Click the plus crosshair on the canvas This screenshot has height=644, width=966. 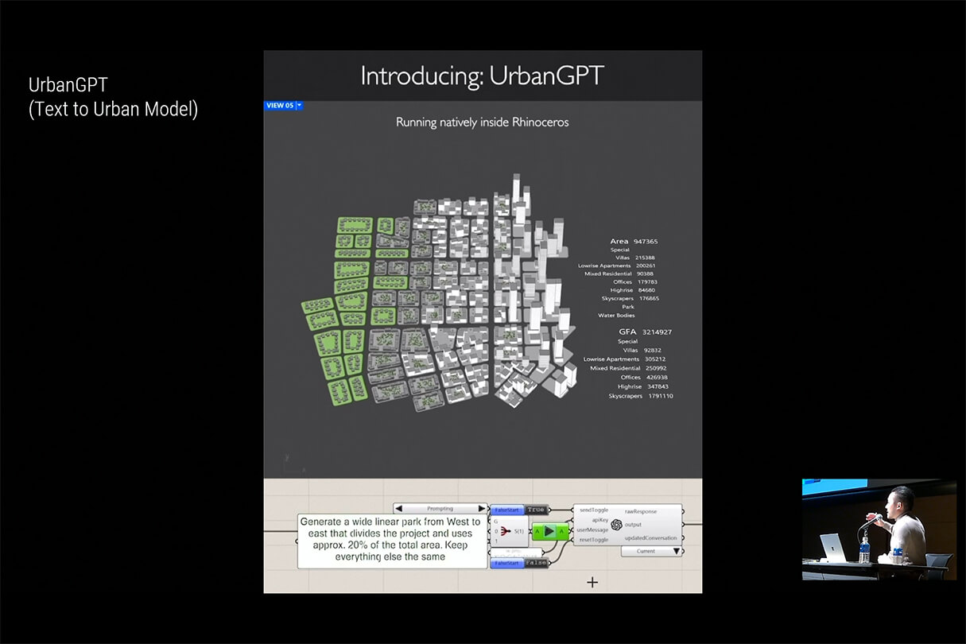point(592,582)
